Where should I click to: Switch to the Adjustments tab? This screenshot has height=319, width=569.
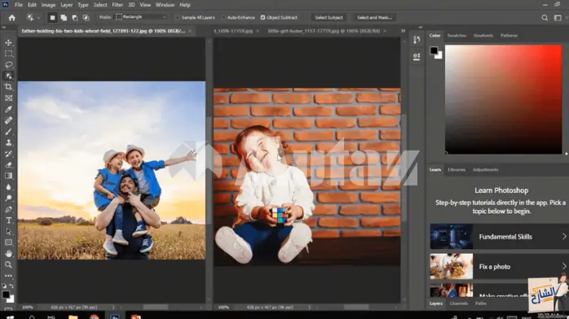(x=485, y=170)
